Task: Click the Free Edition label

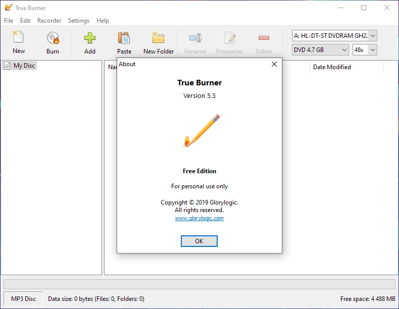Action: tap(199, 171)
